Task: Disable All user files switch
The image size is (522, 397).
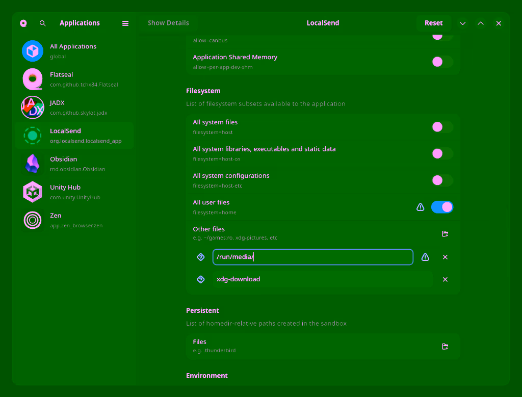Action: tap(442, 207)
